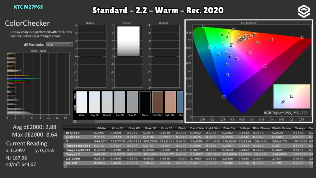The width and height of the screenshot is (316, 178).
Task: Click the 'RGB Triplet: 255, 255, 255' label
Action: [285, 113]
